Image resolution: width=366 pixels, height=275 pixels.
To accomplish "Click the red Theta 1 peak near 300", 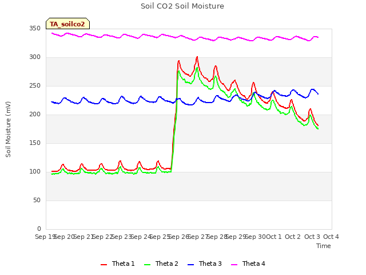I will click(x=197, y=57).
